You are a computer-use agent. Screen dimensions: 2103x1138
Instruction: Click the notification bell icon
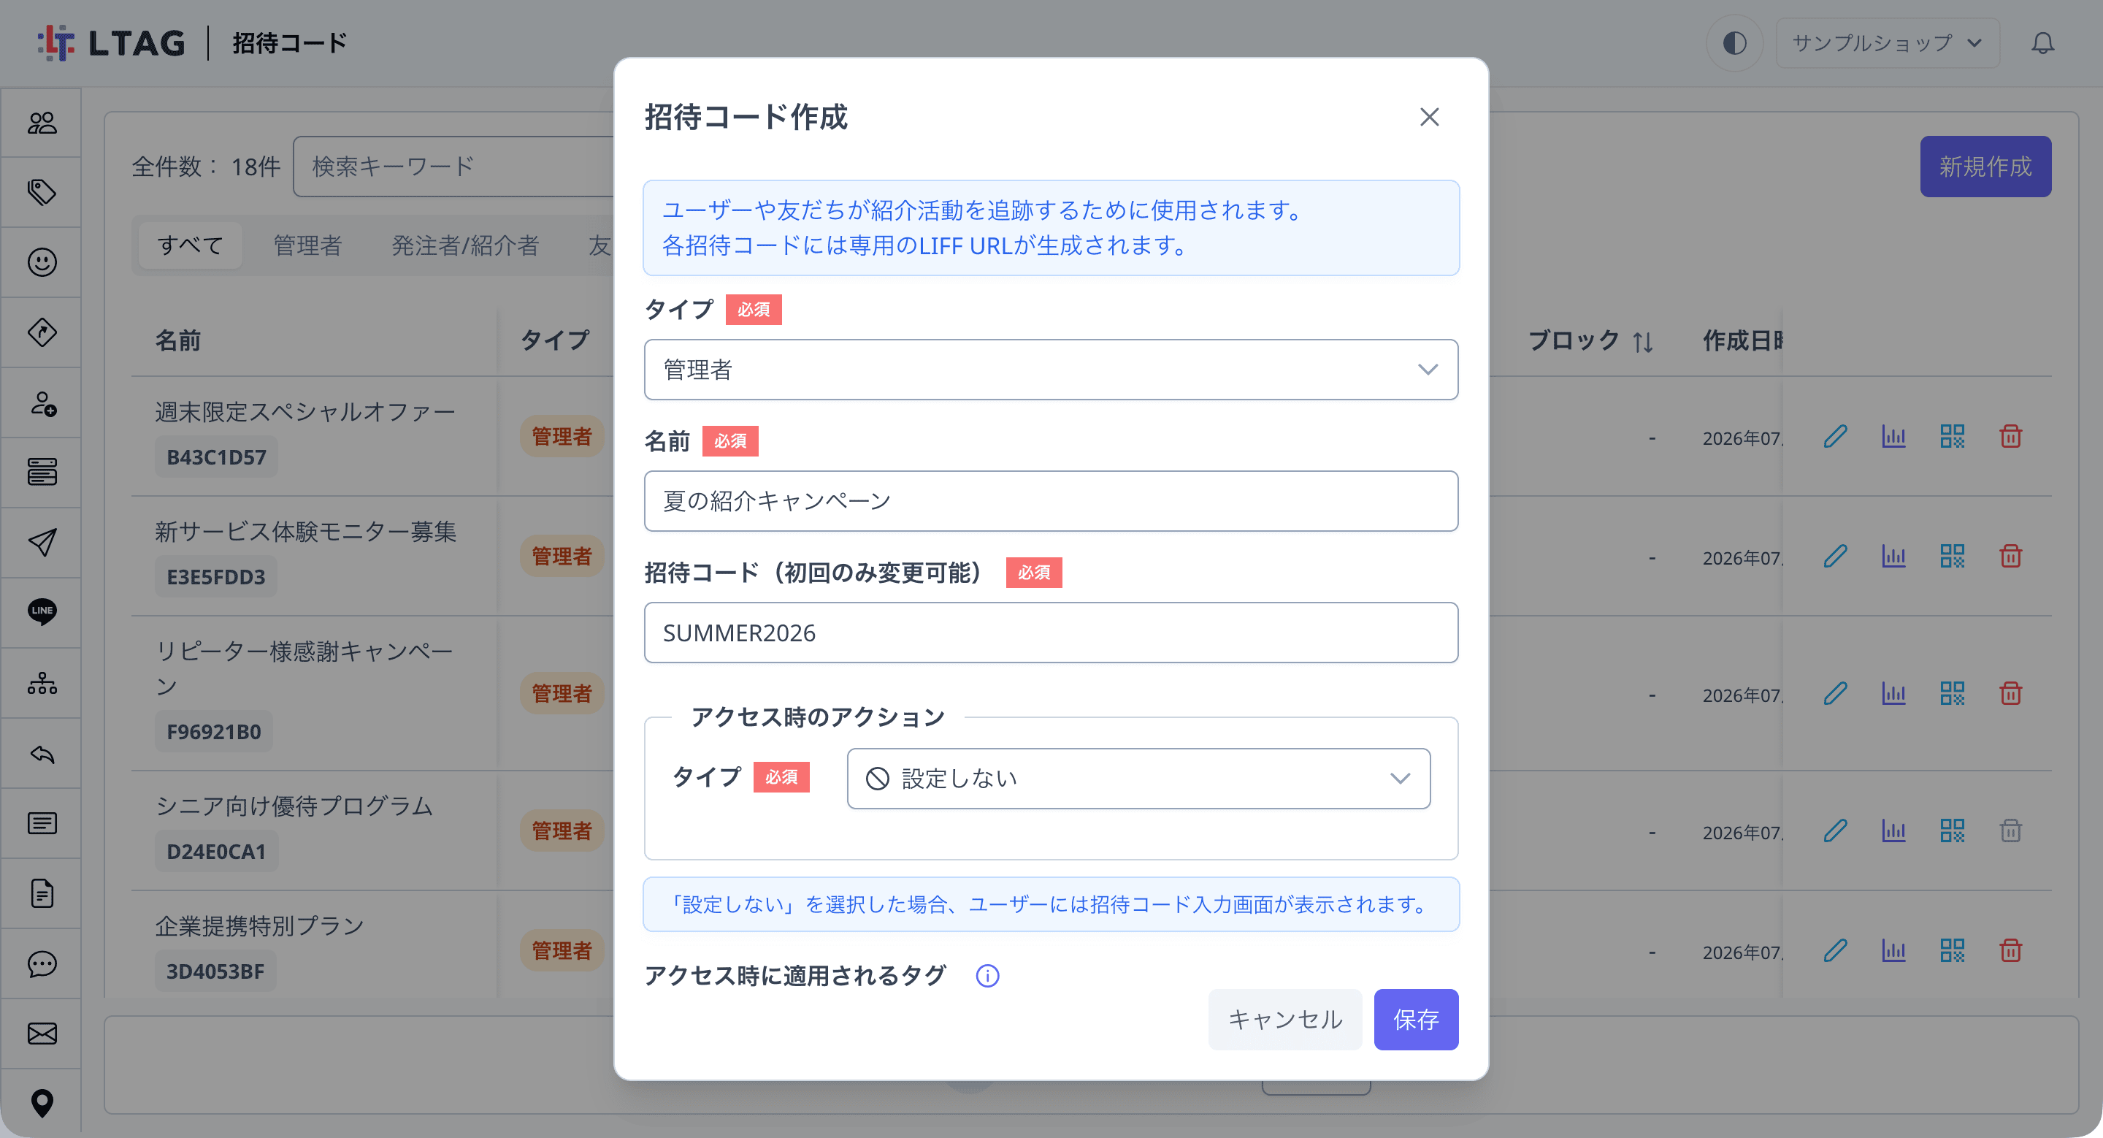coord(2042,43)
